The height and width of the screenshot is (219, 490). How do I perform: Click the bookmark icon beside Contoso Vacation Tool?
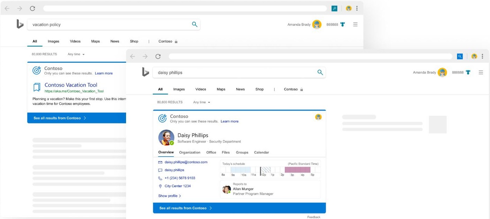pos(36,87)
